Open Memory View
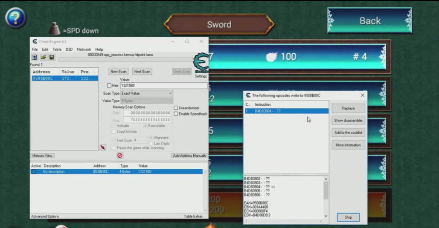Viewport: 439px width, 228px height. (42, 156)
